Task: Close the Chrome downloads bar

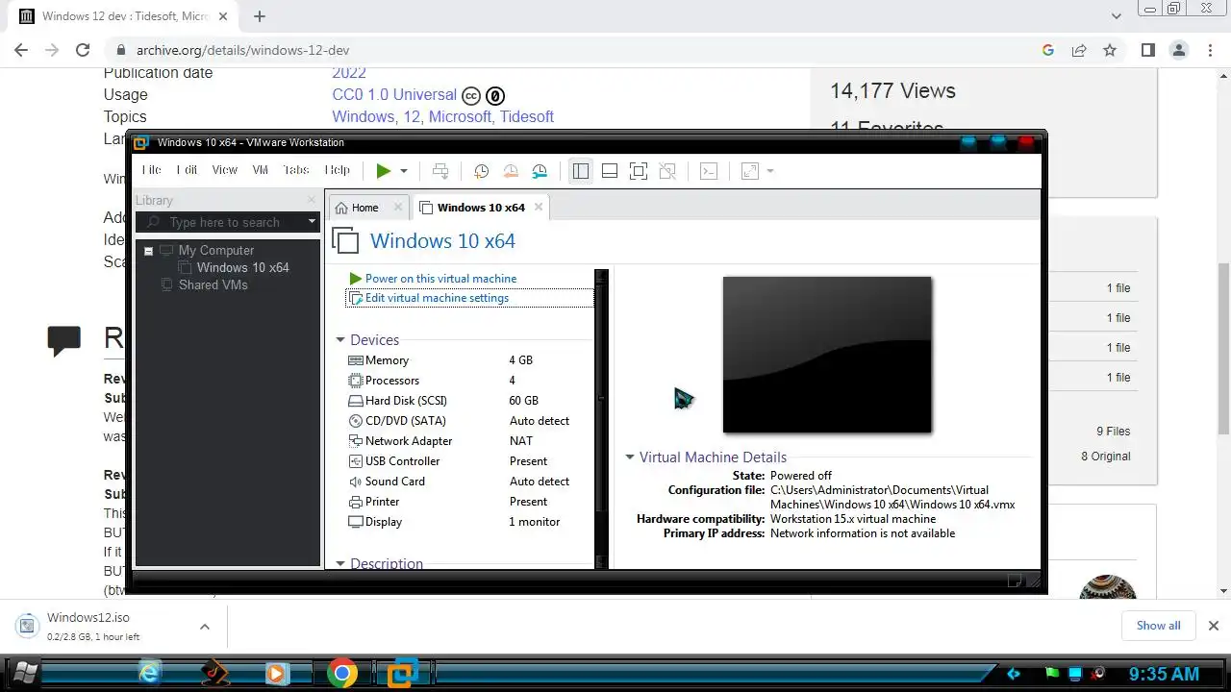Action: point(1214,626)
